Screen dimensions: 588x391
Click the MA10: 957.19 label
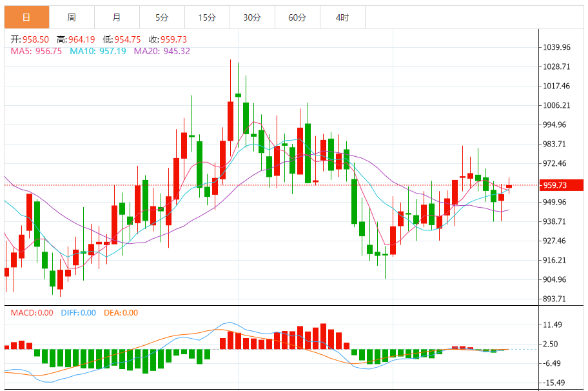pos(98,51)
